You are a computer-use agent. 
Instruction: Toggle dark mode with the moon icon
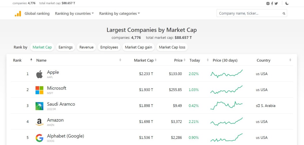(287, 3)
